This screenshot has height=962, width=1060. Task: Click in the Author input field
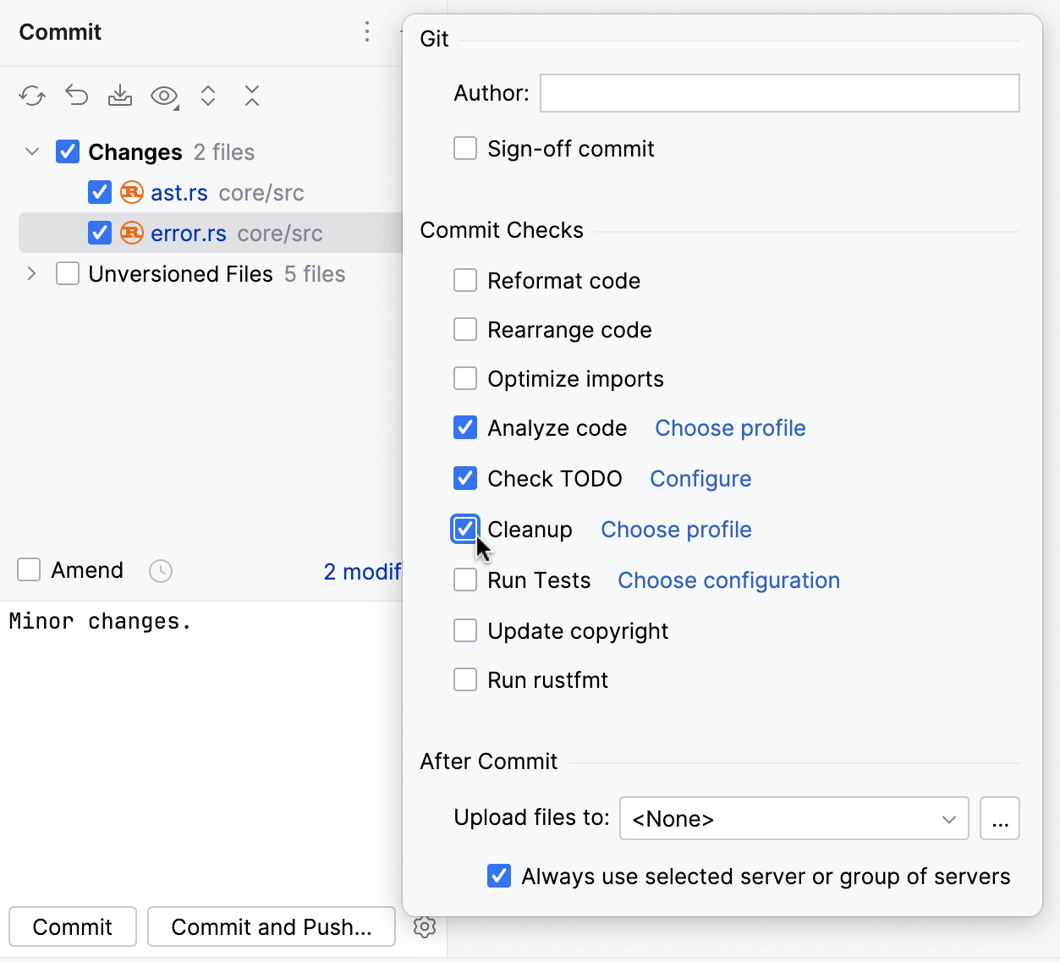click(778, 93)
